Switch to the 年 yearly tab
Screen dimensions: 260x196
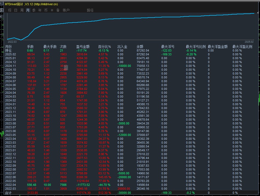pyautogui.click(x=40, y=10)
